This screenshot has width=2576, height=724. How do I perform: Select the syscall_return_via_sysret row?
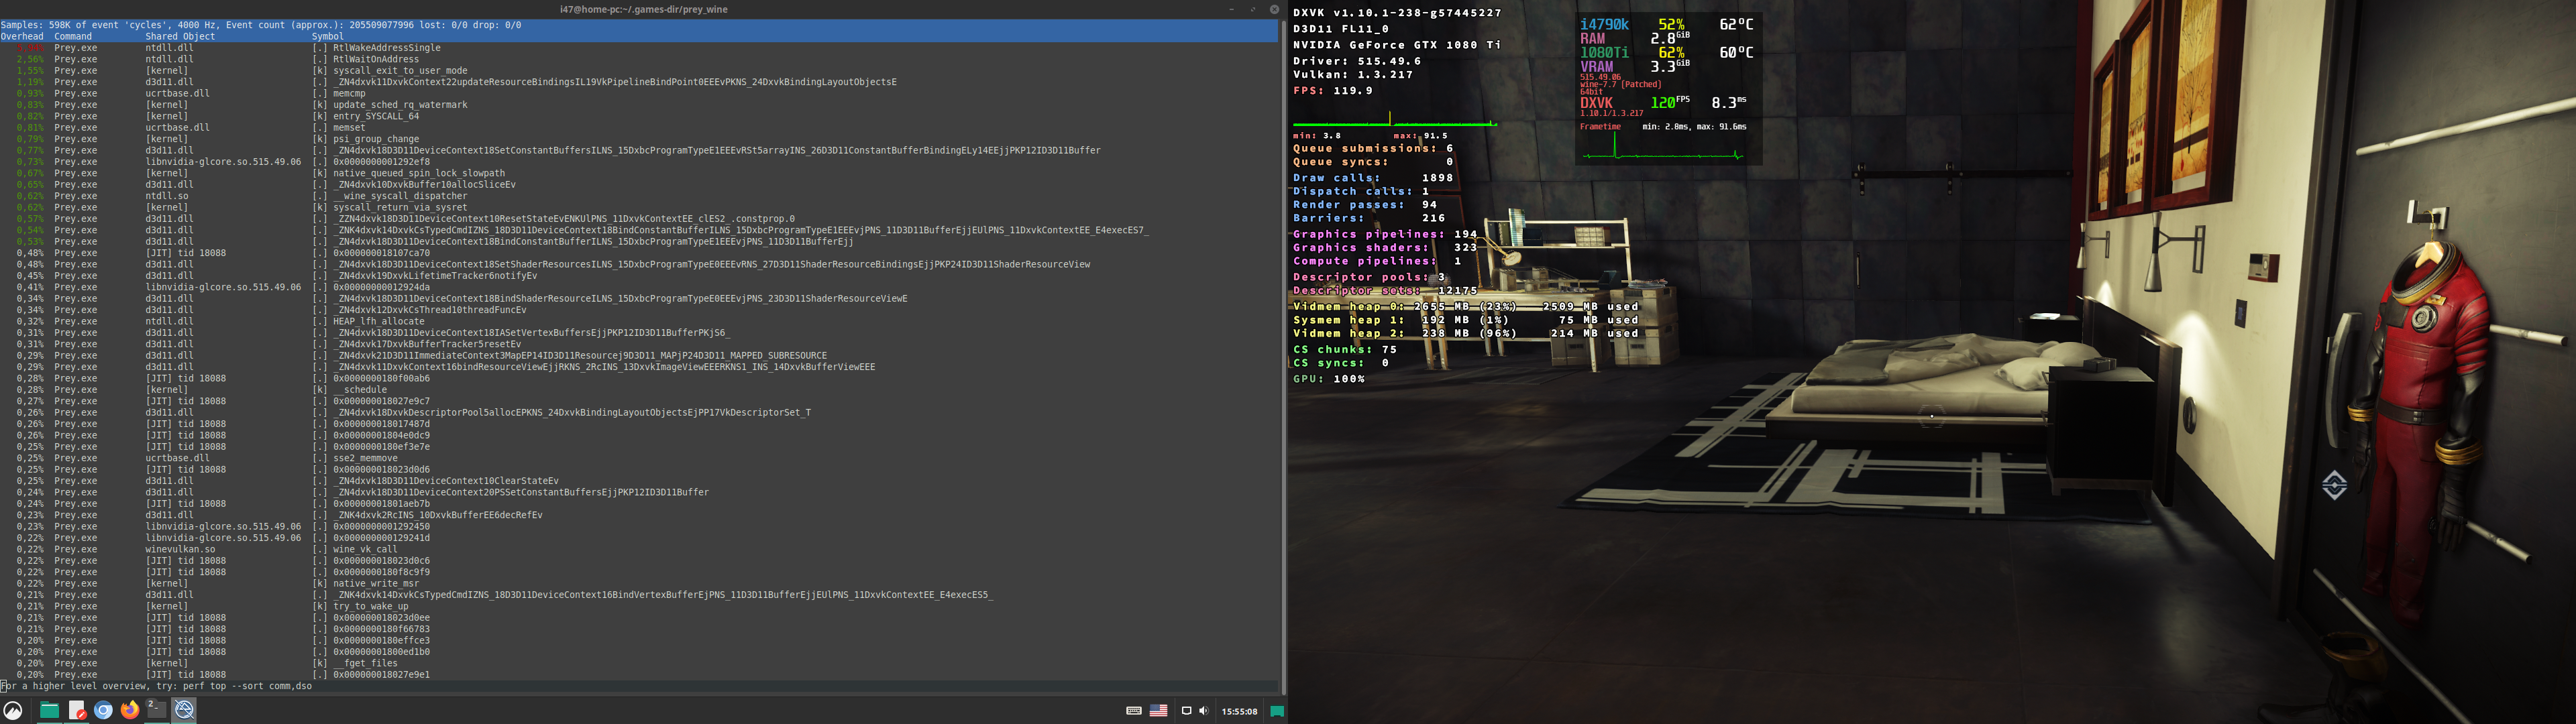(640, 207)
